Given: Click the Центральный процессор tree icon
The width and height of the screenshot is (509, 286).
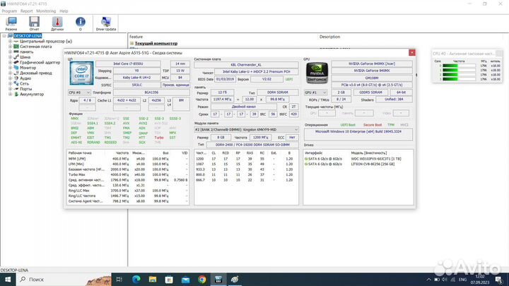Looking at the screenshot, I should pos(16,41).
